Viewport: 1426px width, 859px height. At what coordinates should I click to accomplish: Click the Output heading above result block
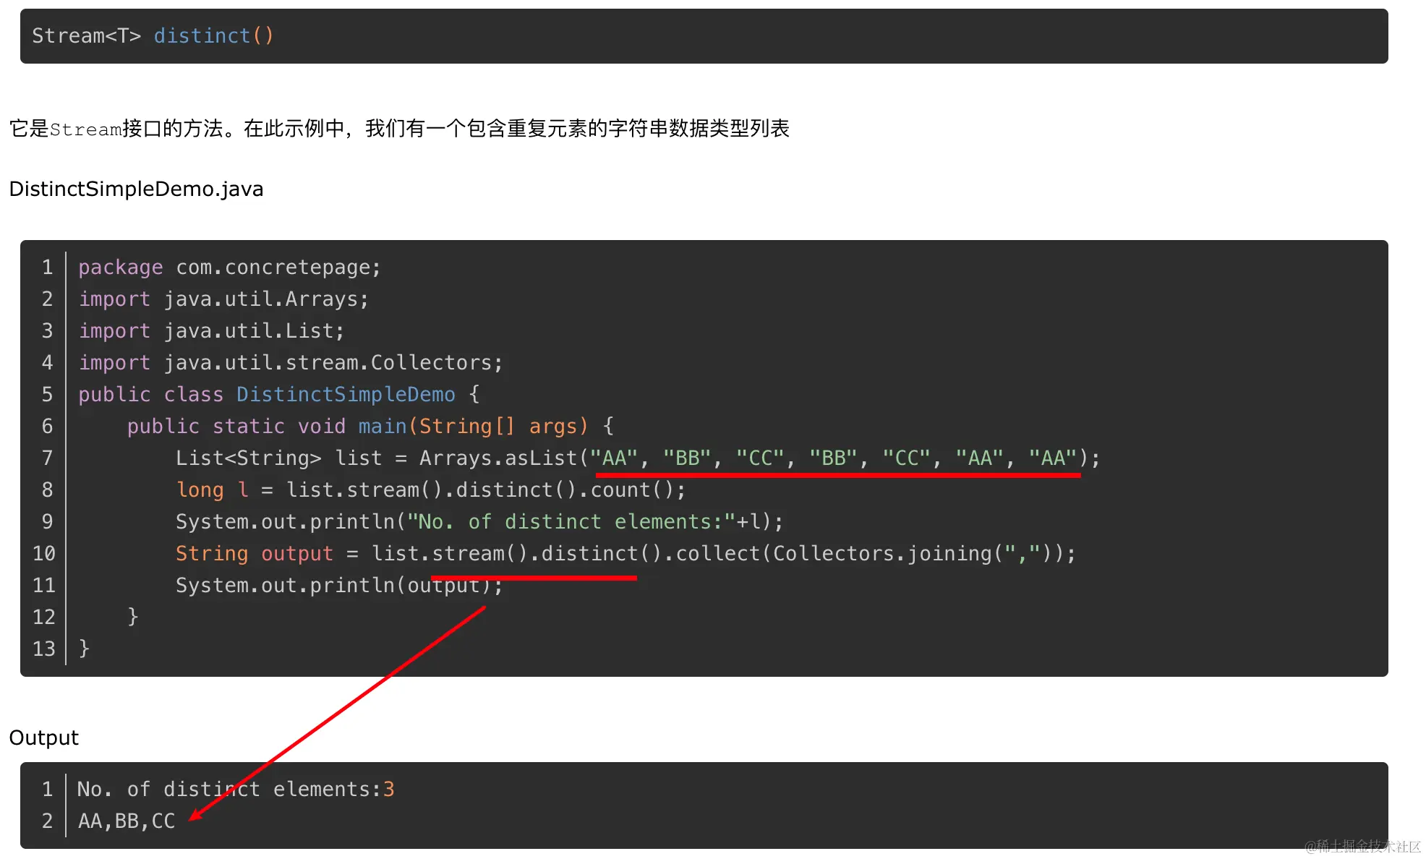[x=43, y=738]
